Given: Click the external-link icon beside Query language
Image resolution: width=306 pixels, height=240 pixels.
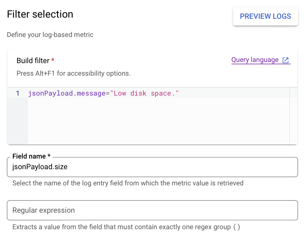Looking at the screenshot, I should (x=286, y=60).
